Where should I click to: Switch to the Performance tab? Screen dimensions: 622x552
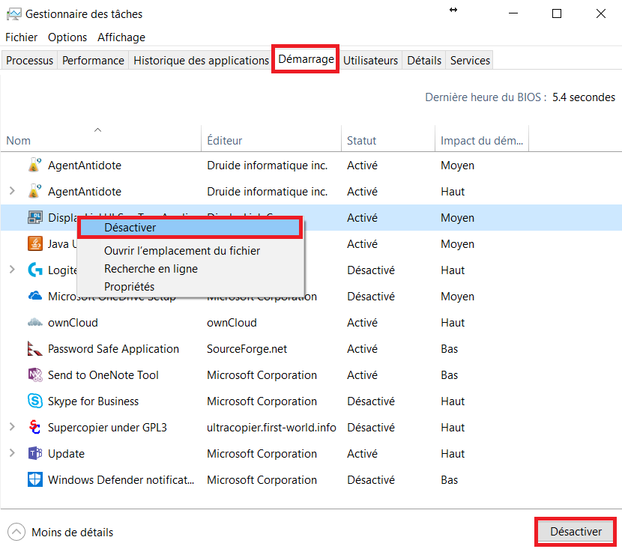coord(93,60)
